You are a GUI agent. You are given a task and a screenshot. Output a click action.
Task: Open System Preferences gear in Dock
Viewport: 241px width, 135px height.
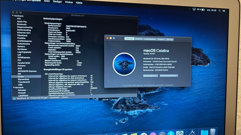(x=180, y=133)
